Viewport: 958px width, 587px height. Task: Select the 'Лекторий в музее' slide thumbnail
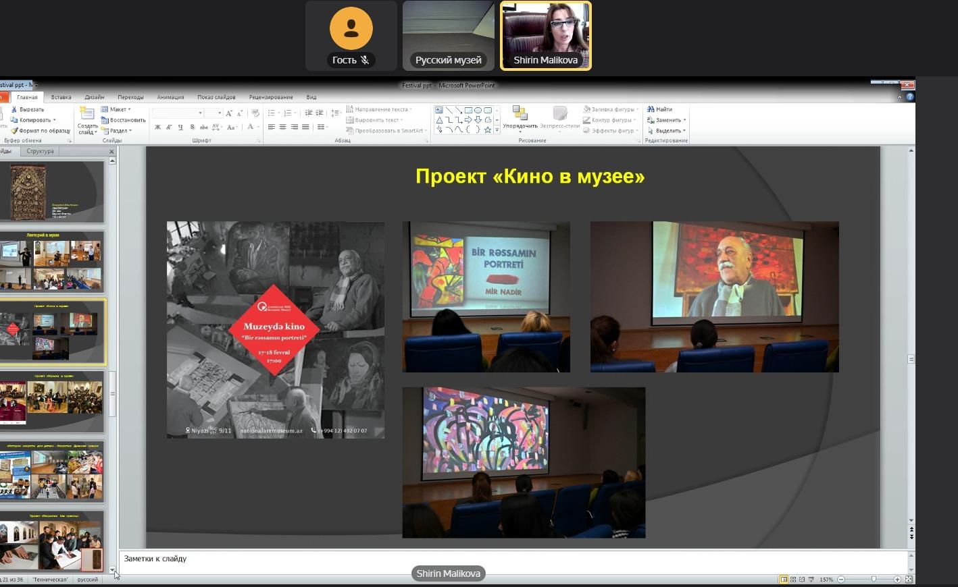pos(52,262)
